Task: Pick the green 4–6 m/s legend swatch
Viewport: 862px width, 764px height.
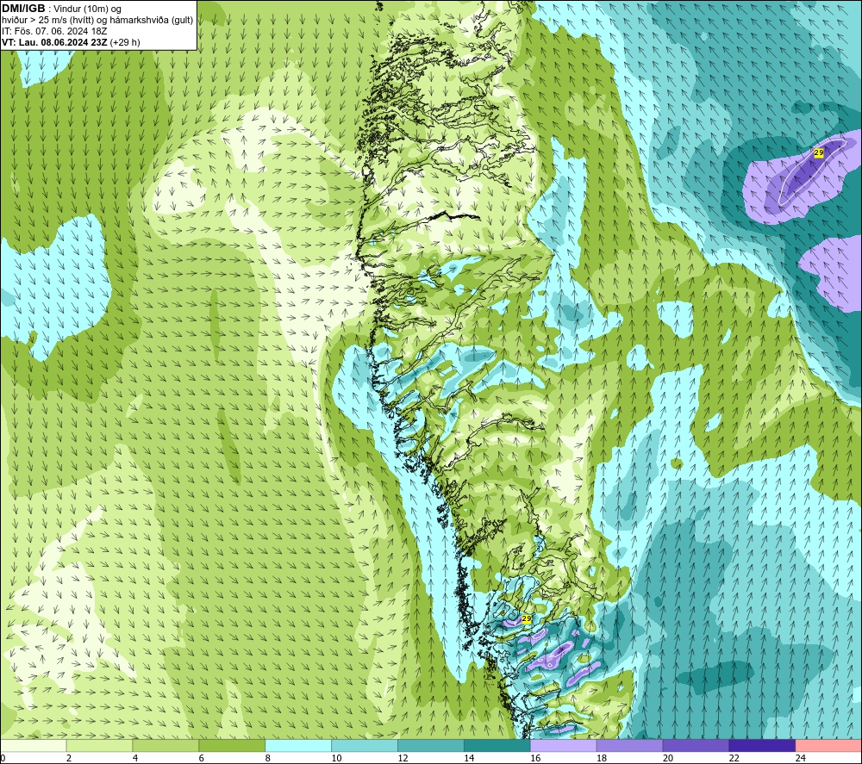Action: tap(166, 746)
